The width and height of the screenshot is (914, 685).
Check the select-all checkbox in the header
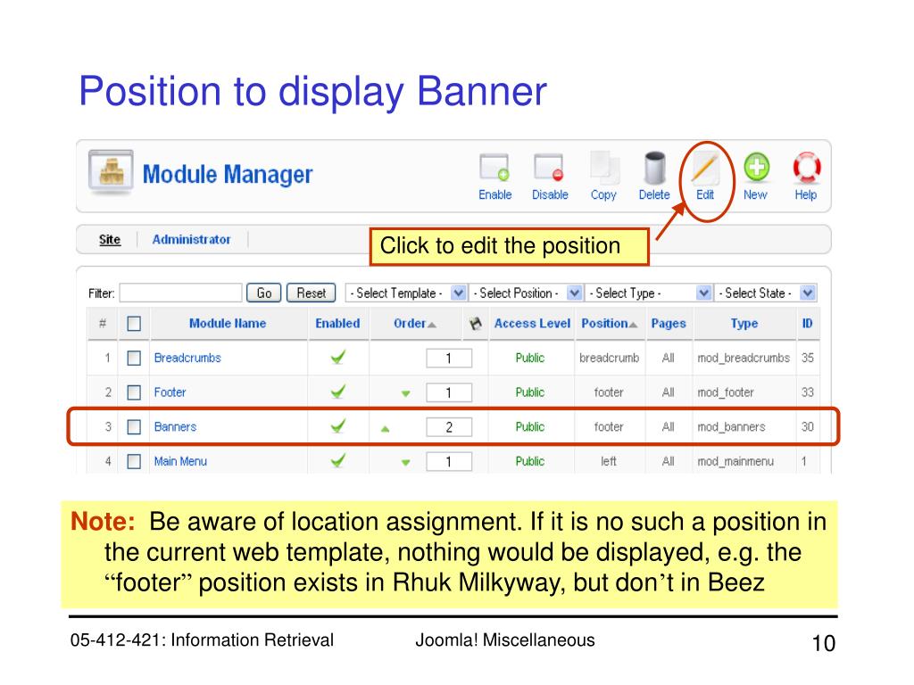click(x=134, y=323)
